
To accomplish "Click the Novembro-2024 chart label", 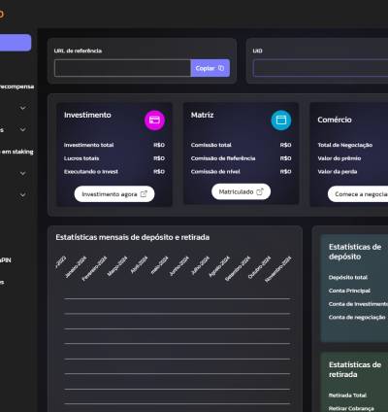I will coord(278,269).
